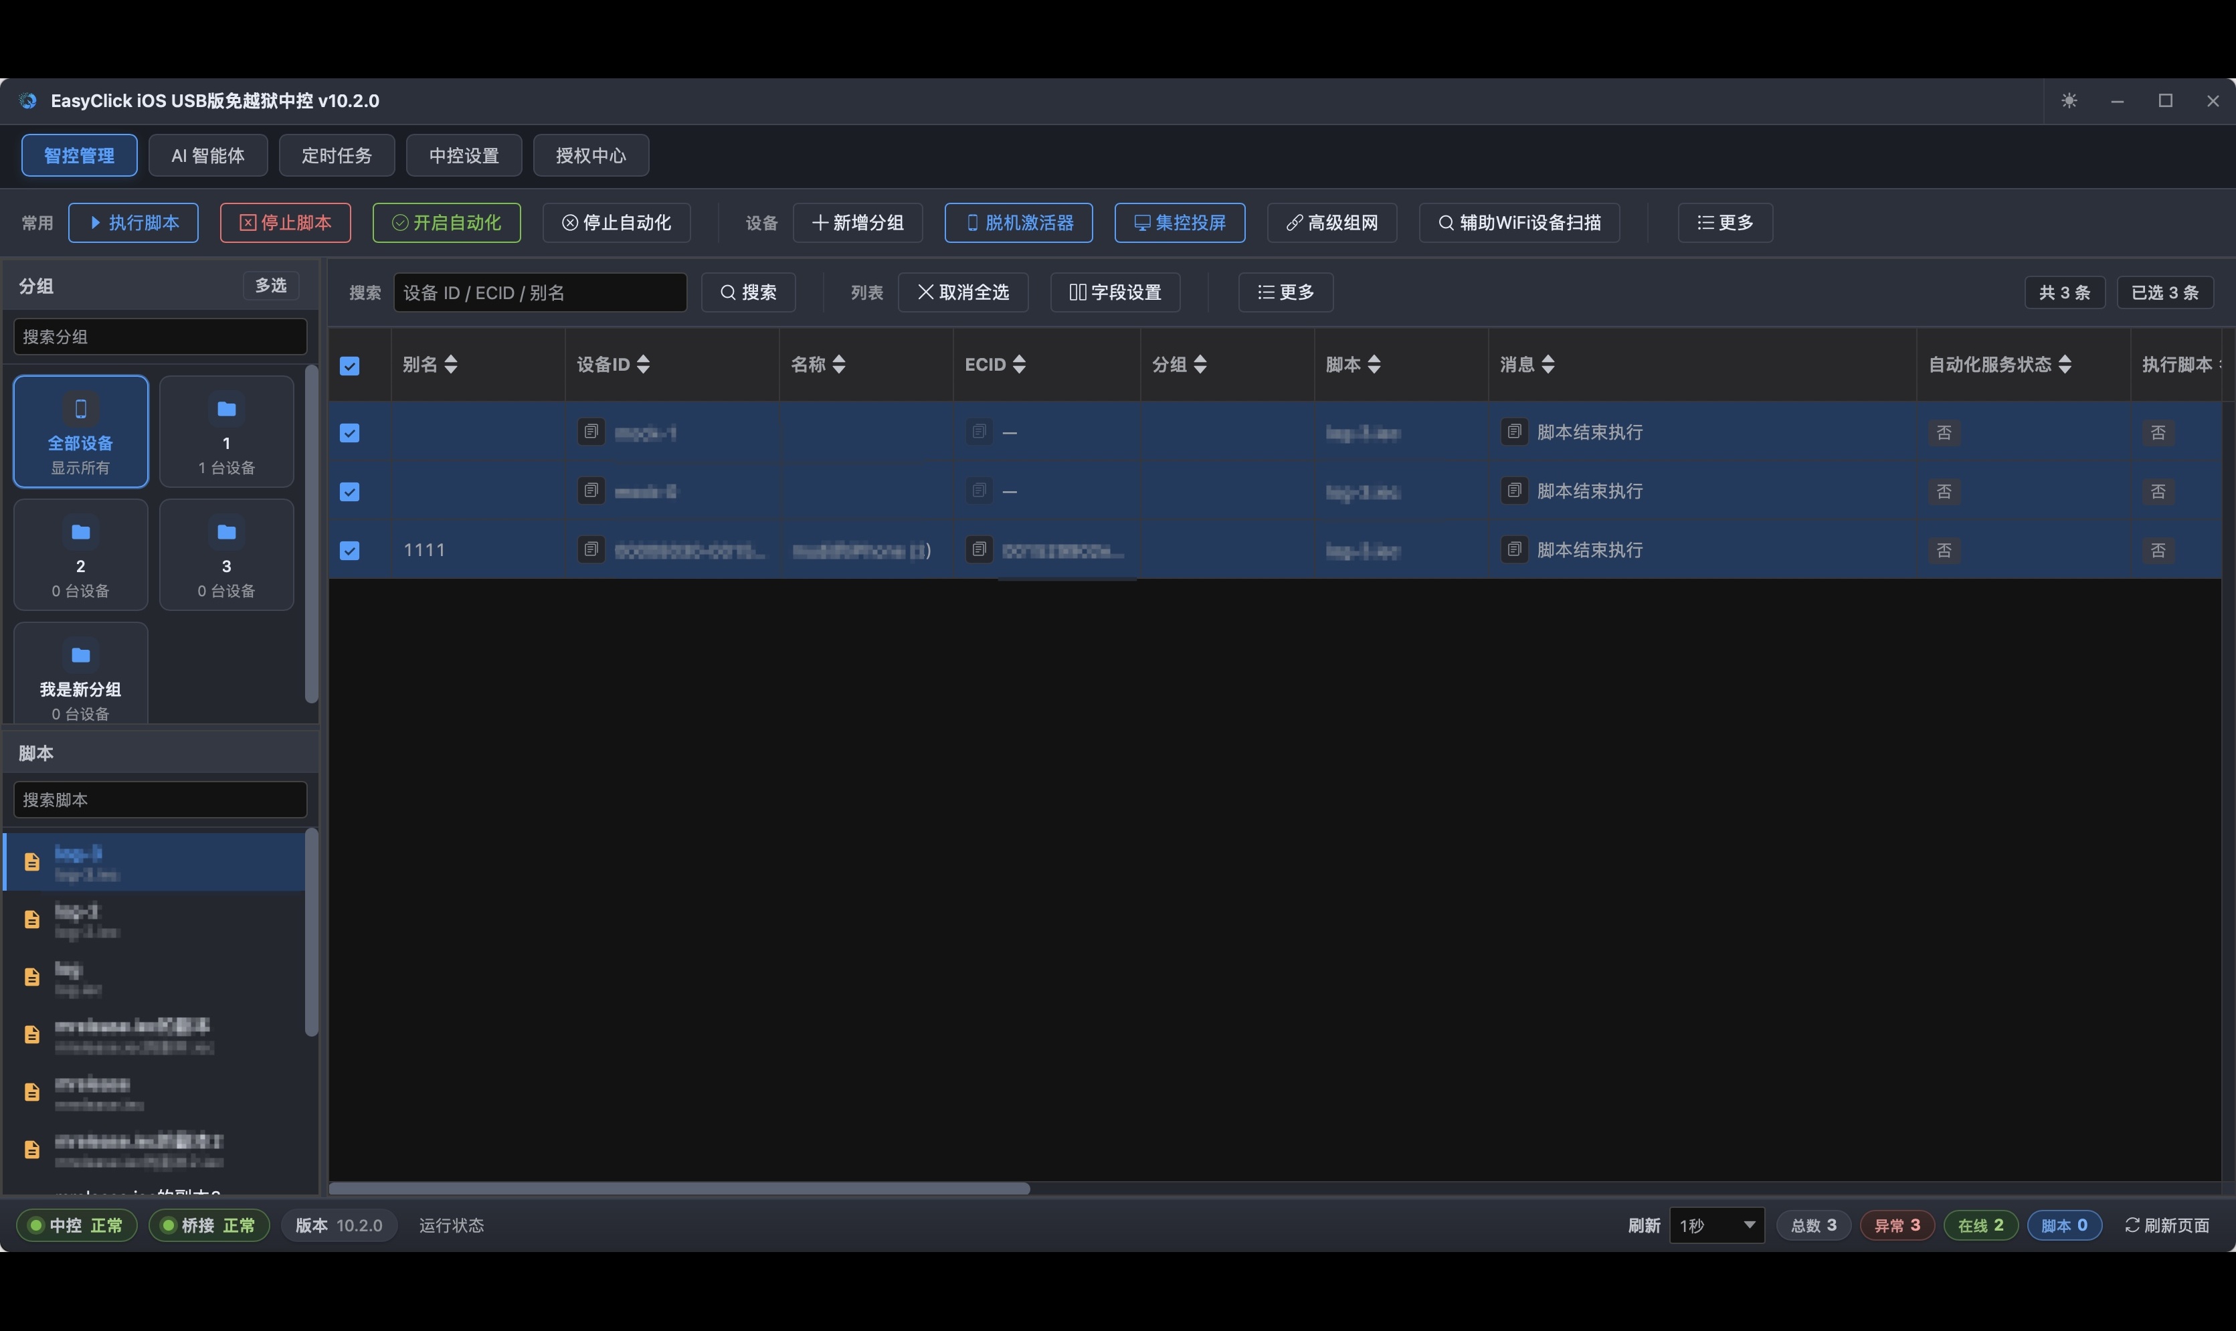Click message copy icon in first device row

pos(1514,432)
